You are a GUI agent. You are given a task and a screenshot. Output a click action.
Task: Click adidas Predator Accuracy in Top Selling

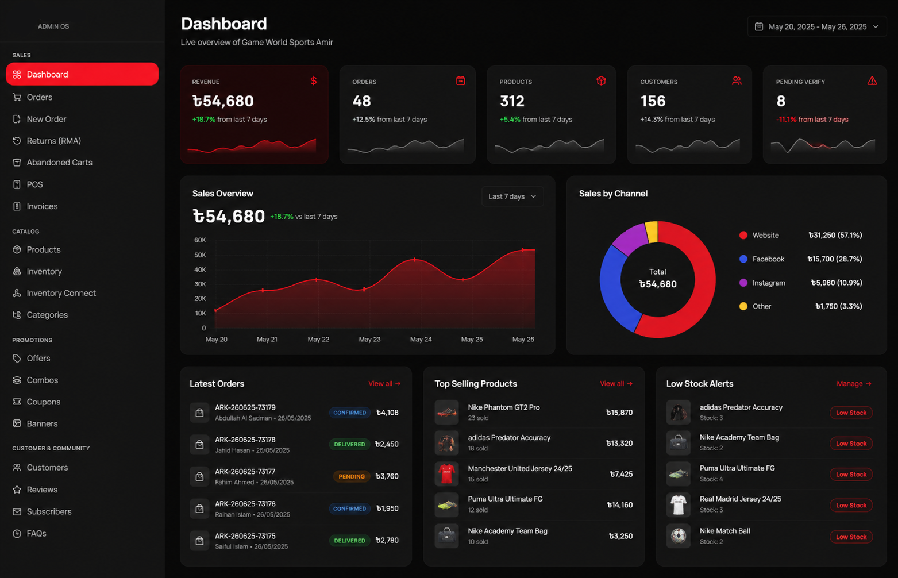coord(509,438)
